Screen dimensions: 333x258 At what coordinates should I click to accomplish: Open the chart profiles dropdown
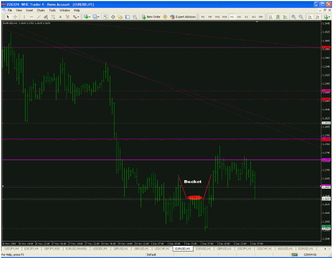tap(96, 17)
